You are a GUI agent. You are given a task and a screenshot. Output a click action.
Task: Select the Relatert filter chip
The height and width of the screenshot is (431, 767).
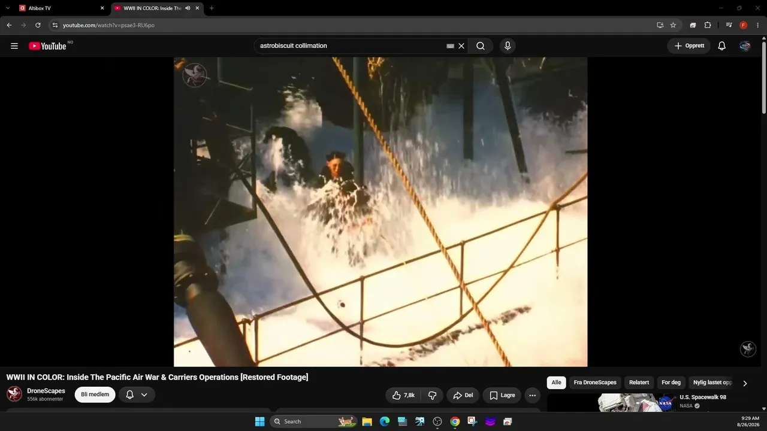pyautogui.click(x=639, y=383)
